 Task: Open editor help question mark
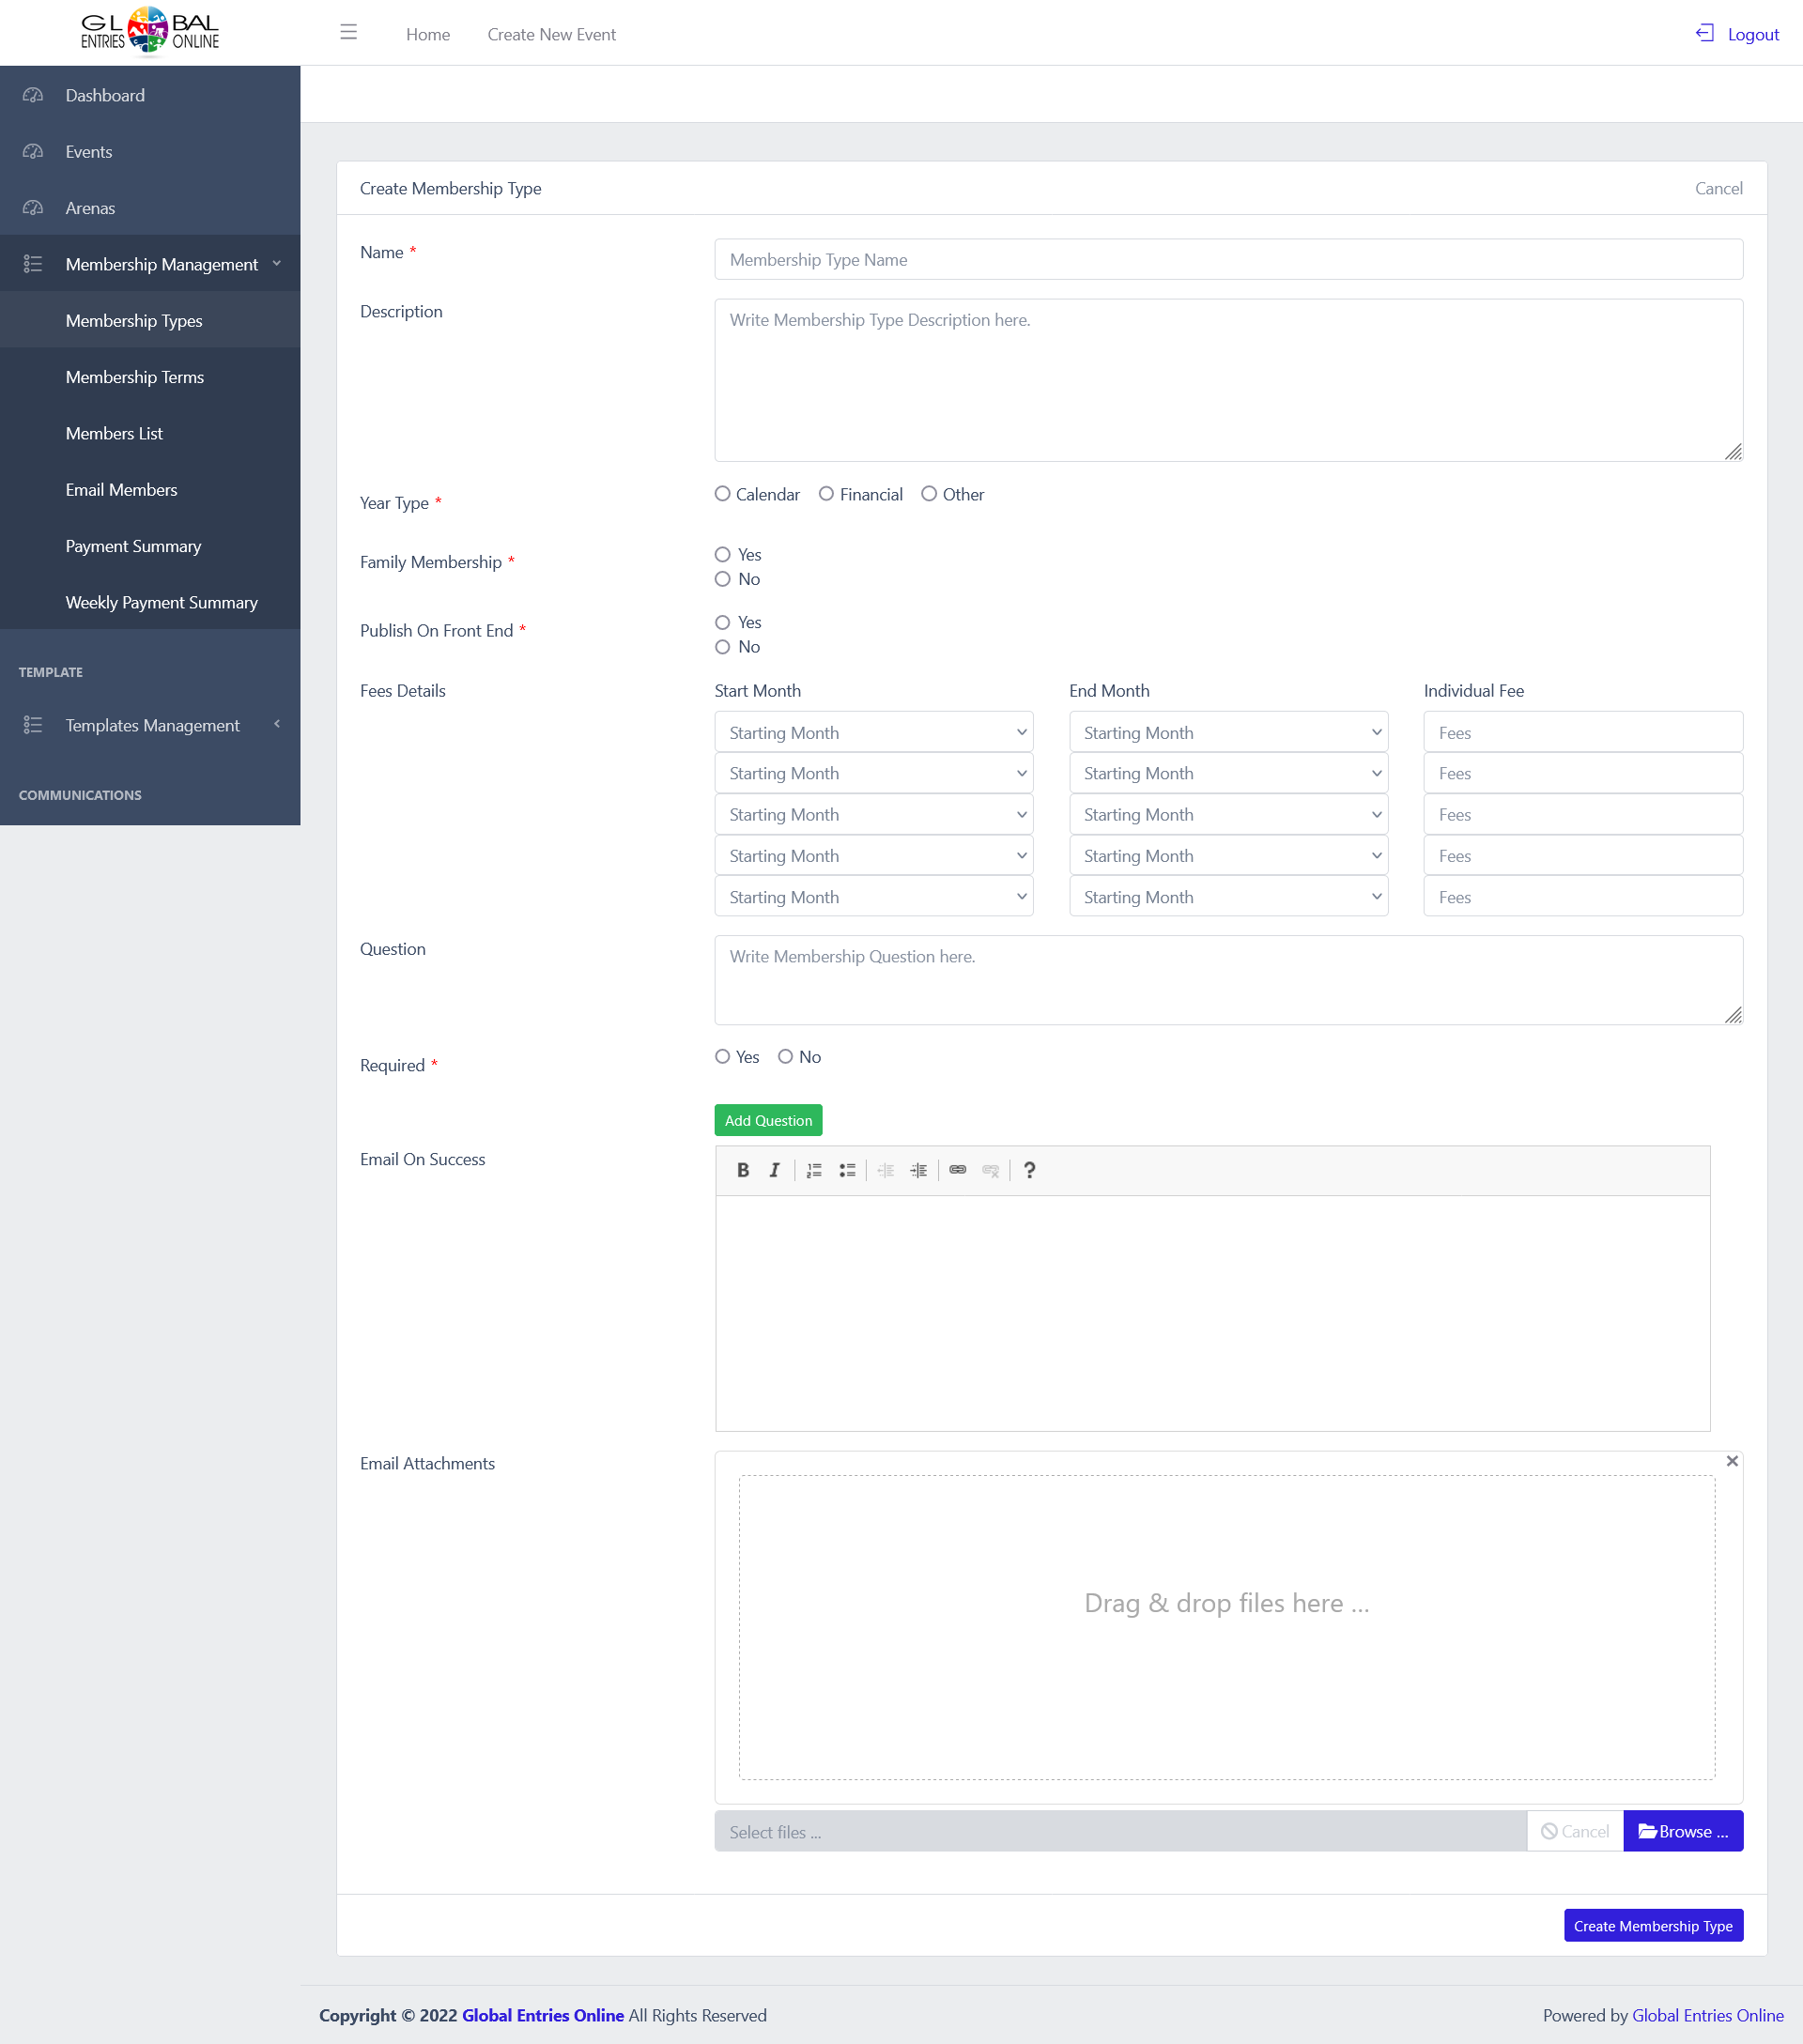coord(1029,1170)
